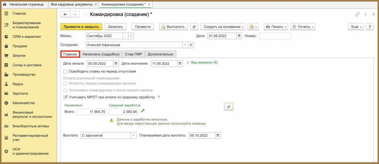
Task: Open attached files paperclip button
Action: pyautogui.click(x=194, y=27)
